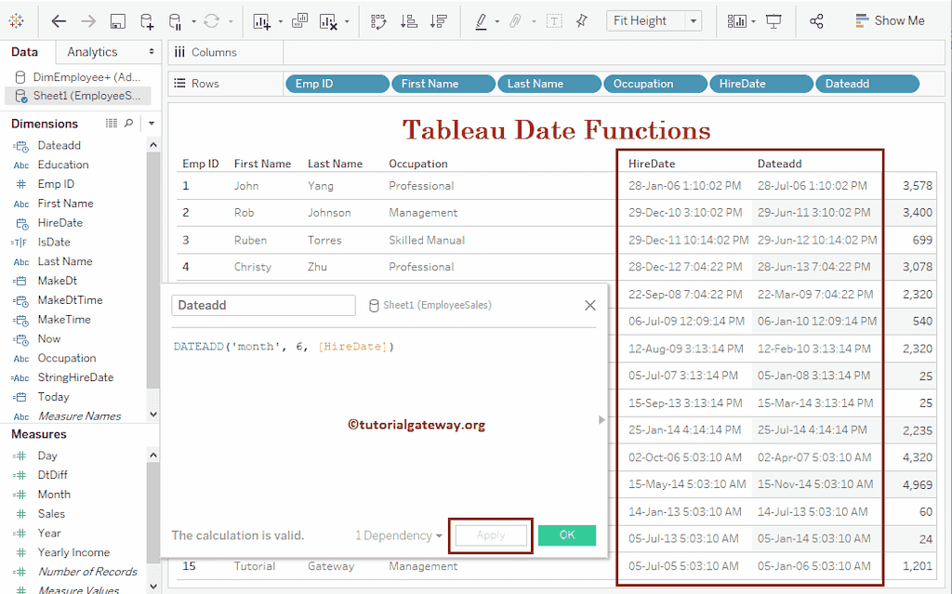Click the Share workbook icon

817,20
